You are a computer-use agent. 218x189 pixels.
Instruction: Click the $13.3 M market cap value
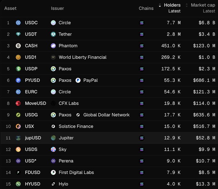[x=205, y=184]
